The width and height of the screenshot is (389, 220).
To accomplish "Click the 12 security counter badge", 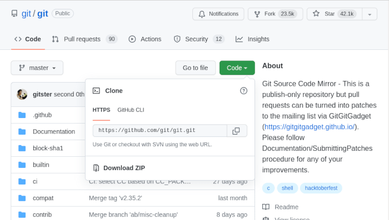I will coord(218,39).
